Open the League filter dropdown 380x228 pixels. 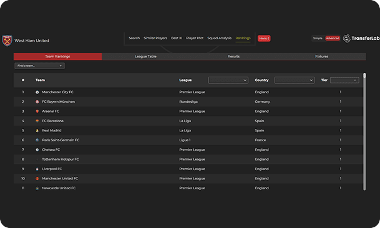(x=228, y=80)
